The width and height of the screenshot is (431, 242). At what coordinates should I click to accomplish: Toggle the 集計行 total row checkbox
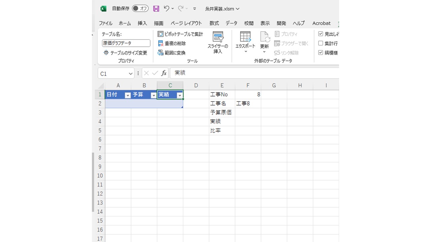(x=321, y=43)
